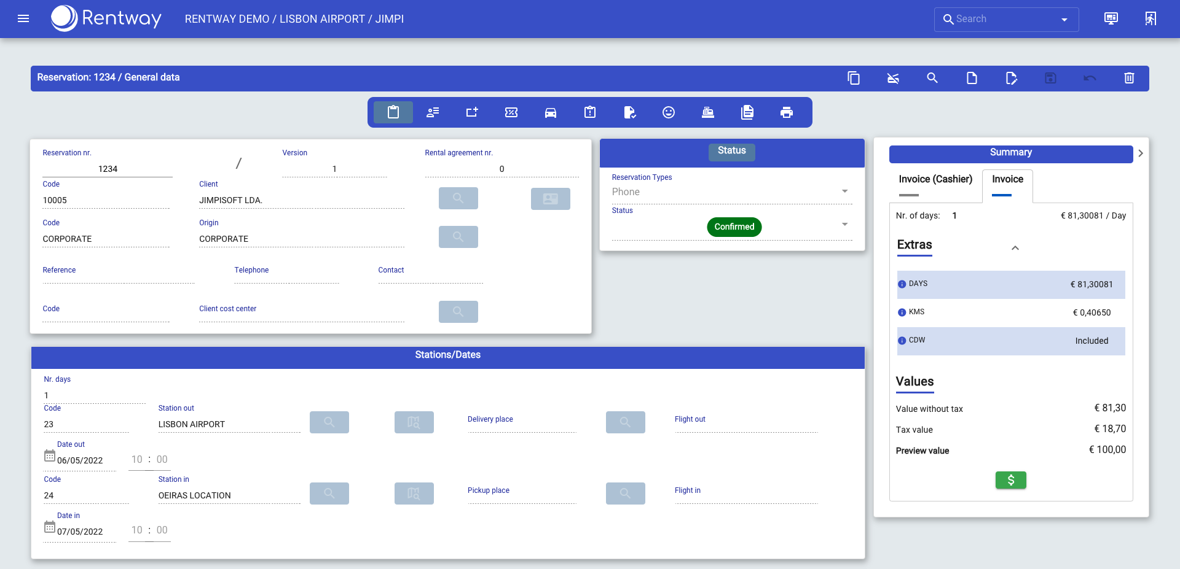Open the client ID card icon
Screen dimensions: 1180x569
[x=550, y=198]
